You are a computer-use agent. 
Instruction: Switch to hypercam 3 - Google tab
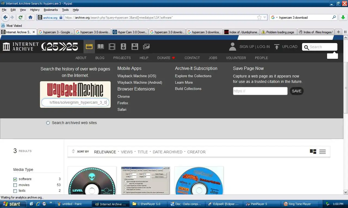click(56, 32)
